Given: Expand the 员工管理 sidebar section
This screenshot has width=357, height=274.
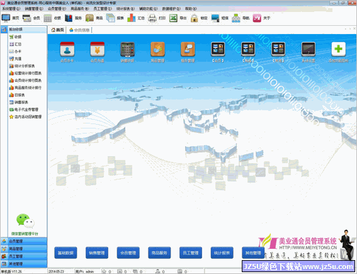Looking at the screenshot, I should pos(24,256).
